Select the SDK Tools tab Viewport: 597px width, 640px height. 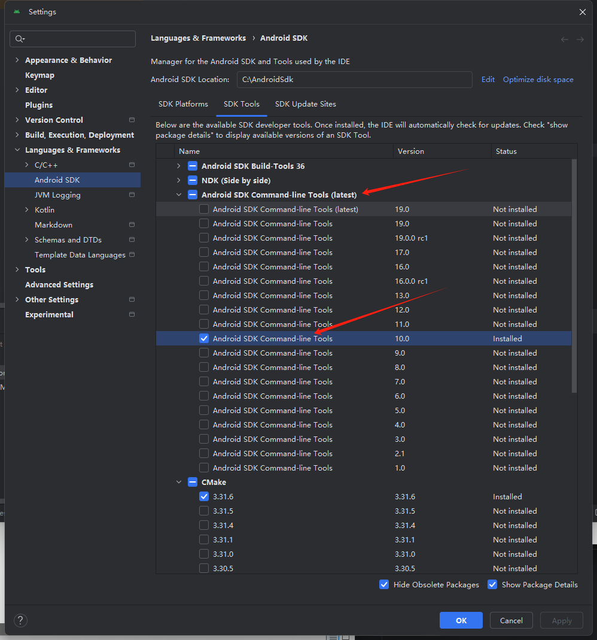click(242, 104)
